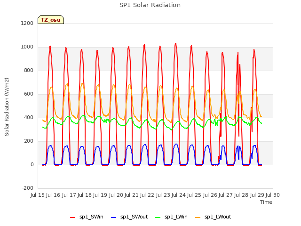
Task: Click the sp1_LWin legend label
Action: pos(176,217)
